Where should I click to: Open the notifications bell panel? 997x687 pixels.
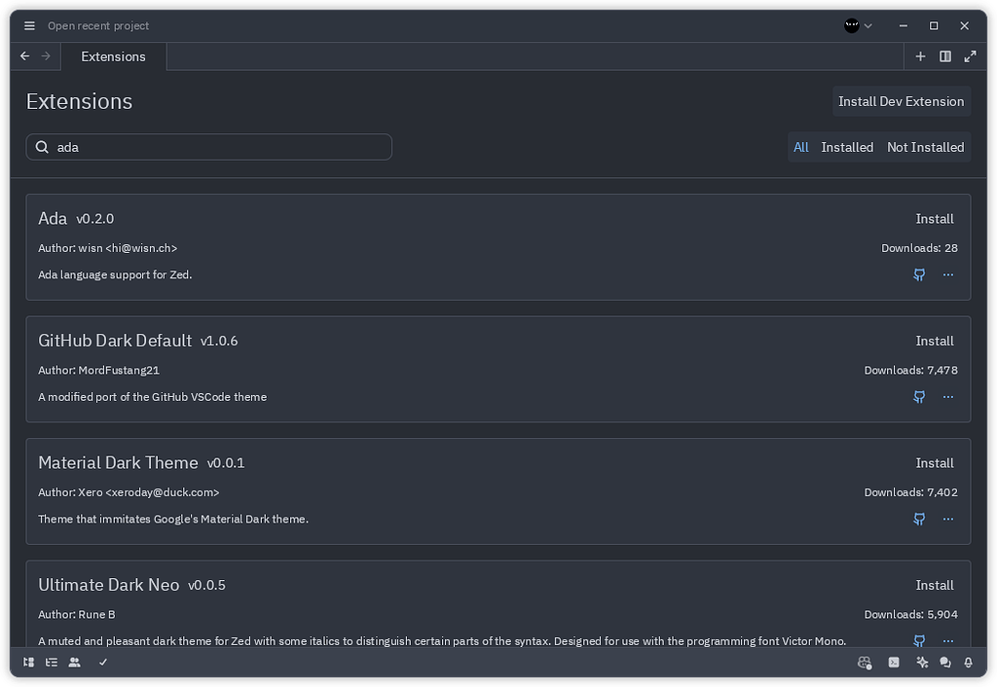968,663
